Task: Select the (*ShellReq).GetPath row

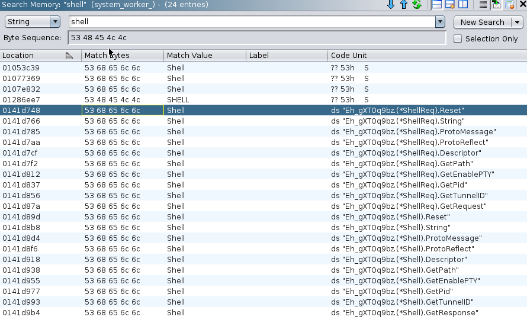Action: pos(263,164)
